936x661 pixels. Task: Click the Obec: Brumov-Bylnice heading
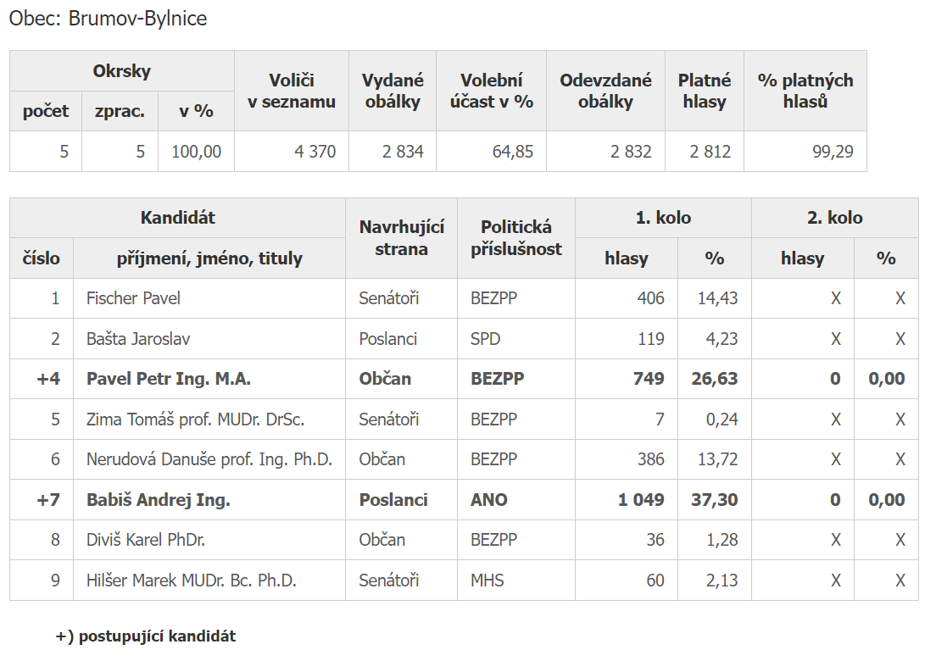click(x=108, y=19)
